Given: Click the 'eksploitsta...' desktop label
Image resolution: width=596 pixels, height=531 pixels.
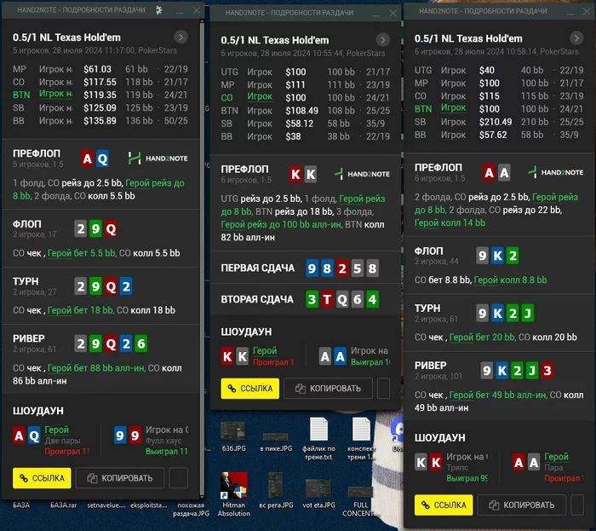Looking at the screenshot, I should (149, 505).
